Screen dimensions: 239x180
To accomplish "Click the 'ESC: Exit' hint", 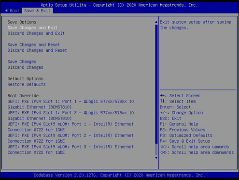I will [170, 119].
